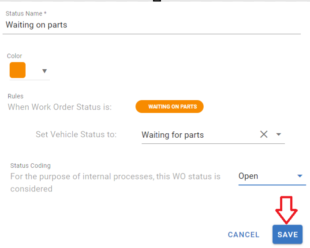The width and height of the screenshot is (310, 248).
Task: Click the orange color swatch
Action: coord(18,71)
